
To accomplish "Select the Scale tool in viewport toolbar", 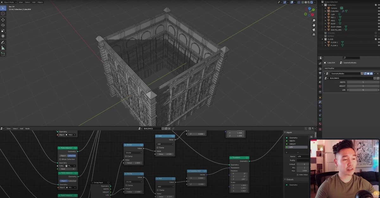I will [x=3, y=31].
